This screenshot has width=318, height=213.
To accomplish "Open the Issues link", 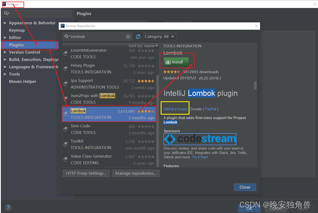I will point(182,109).
